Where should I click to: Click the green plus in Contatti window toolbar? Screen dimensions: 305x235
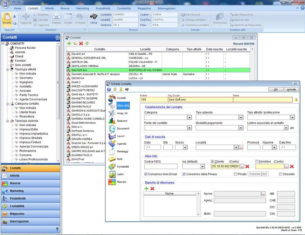(69, 44)
